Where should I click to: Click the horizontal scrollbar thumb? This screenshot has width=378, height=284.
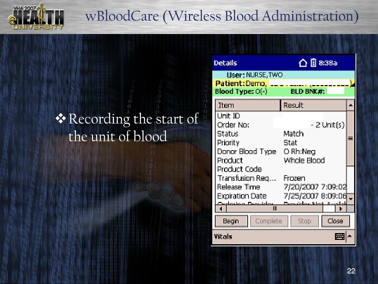(x=274, y=209)
